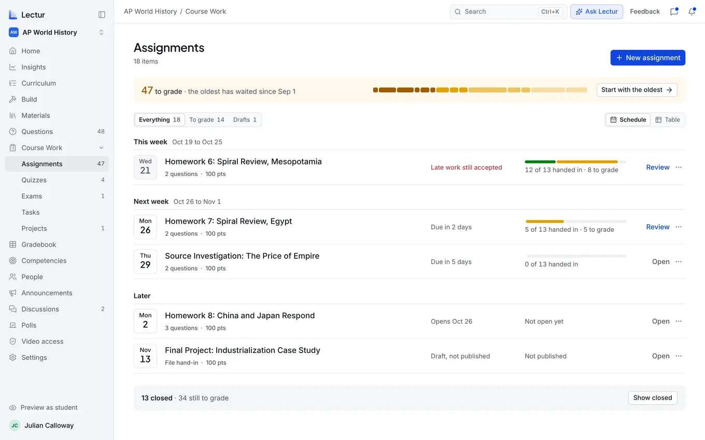Open the Build section

[57, 99]
